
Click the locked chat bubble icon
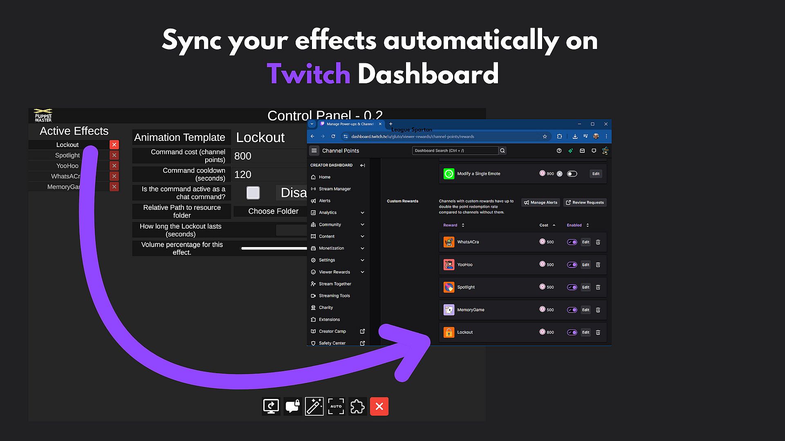click(293, 406)
